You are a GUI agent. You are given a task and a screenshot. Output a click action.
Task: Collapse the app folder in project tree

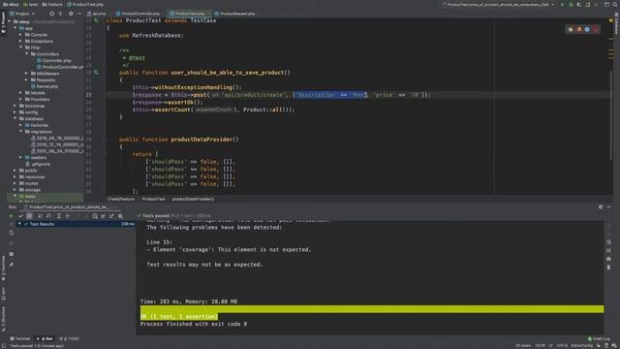(15, 28)
